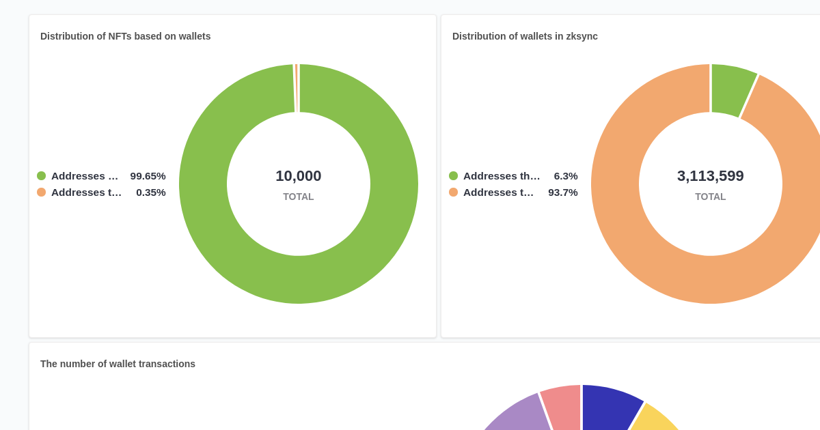Select 'The number of wallet transactions' heading

[118, 364]
